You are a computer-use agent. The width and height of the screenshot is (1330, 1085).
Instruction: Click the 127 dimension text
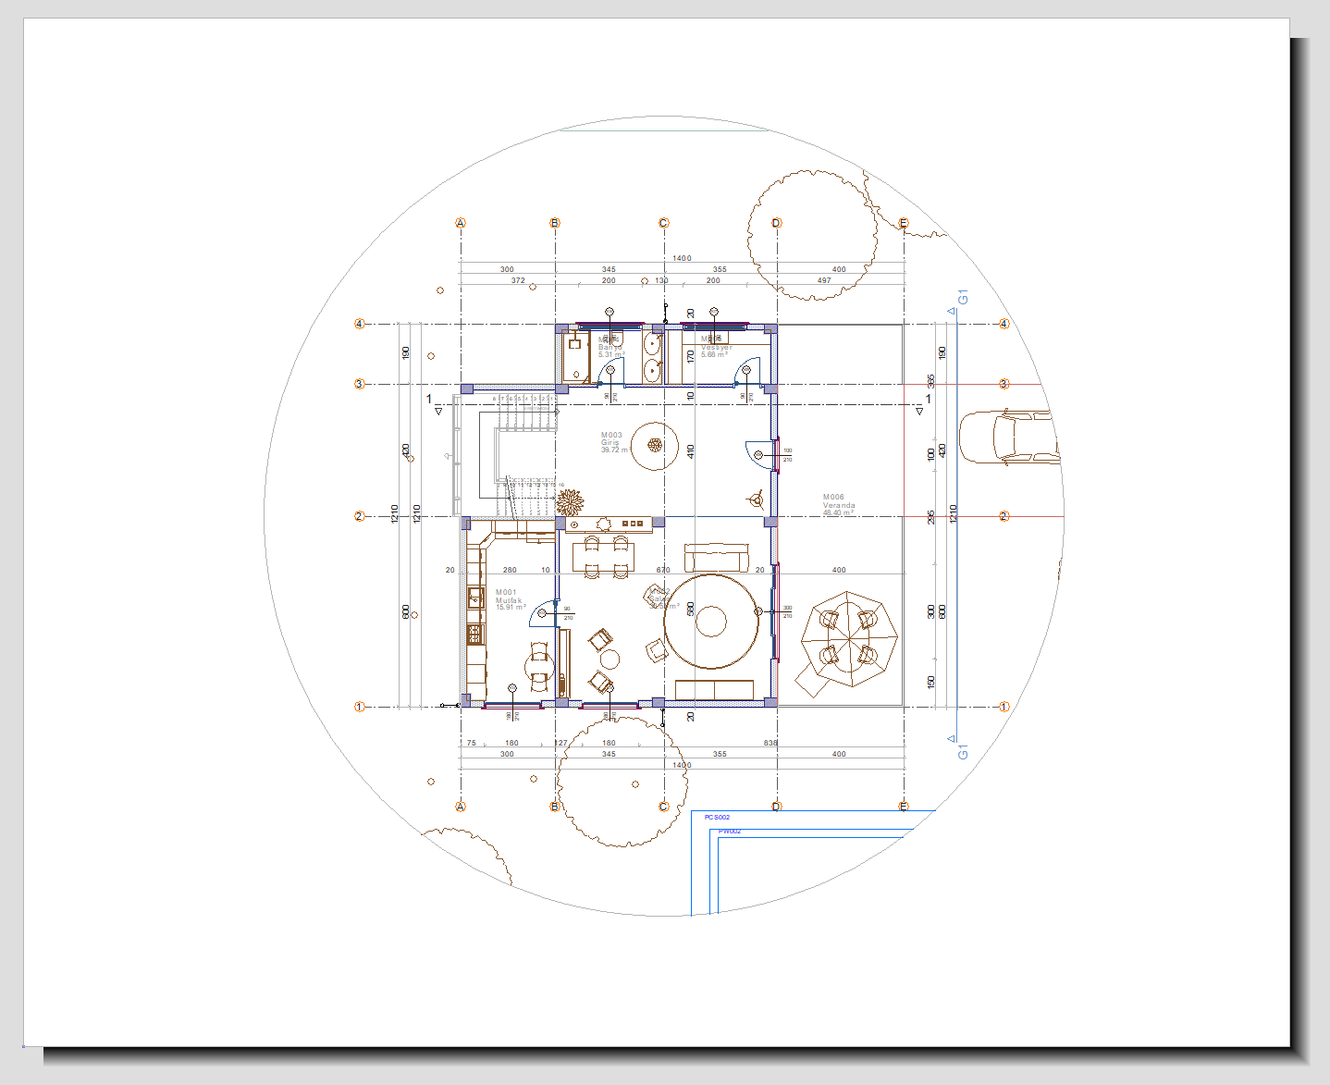tap(560, 743)
